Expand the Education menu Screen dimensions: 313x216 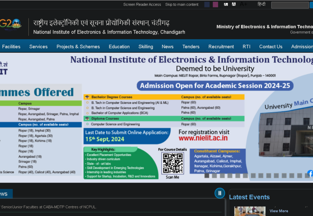tap(119, 46)
